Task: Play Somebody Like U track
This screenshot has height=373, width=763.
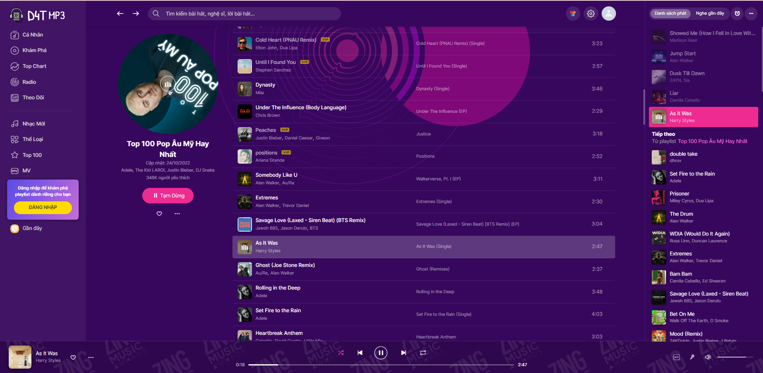Action: coord(424,179)
